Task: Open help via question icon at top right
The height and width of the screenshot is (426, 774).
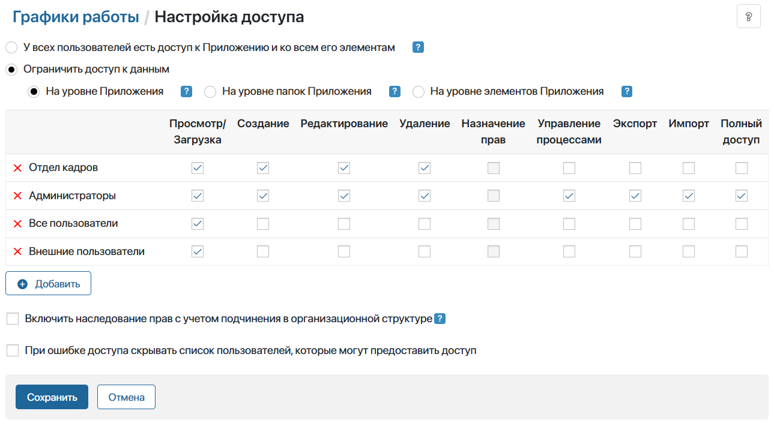Action: pos(748,17)
